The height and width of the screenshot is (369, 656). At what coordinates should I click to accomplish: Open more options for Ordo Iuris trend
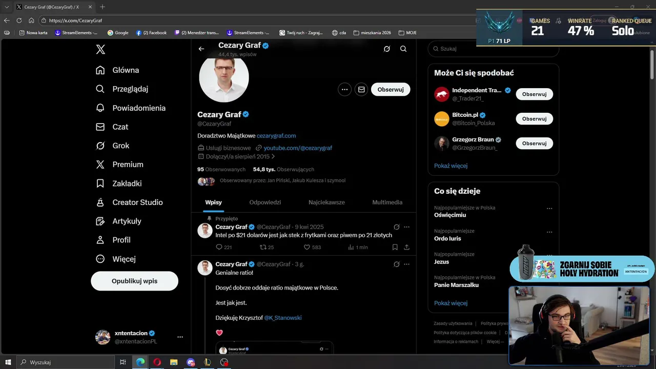click(549, 232)
